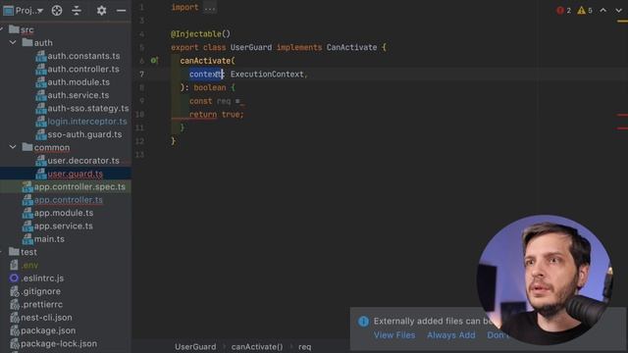This screenshot has height=353, width=628.
Task: Go to next highlighted error arrow
Action: 618,11
